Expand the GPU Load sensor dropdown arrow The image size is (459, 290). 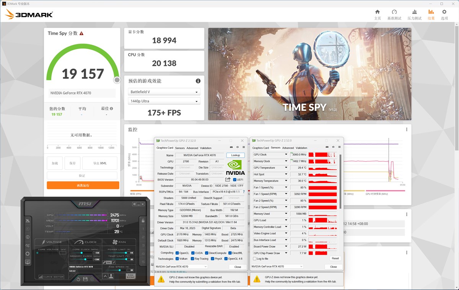(x=286, y=220)
